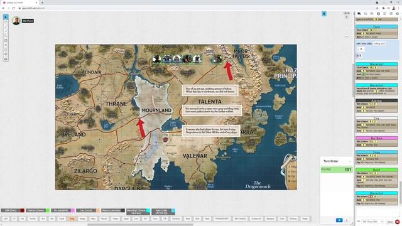
Task: Advance turn with blue Turn Order button
Action: (339, 220)
